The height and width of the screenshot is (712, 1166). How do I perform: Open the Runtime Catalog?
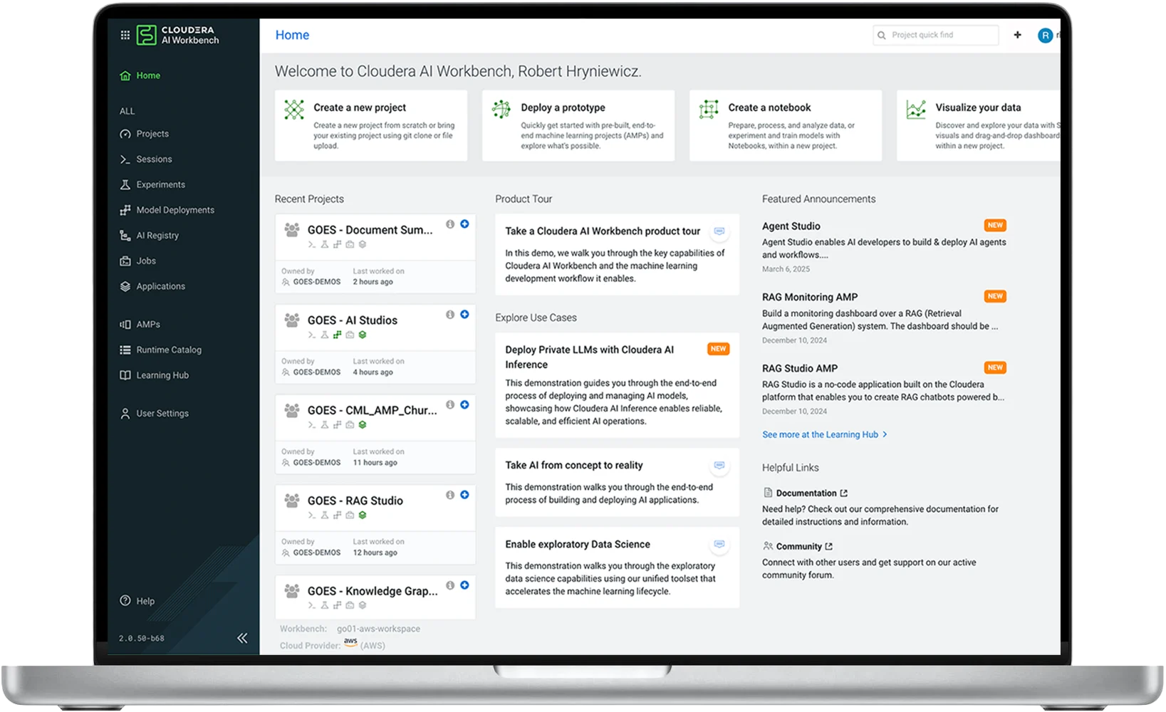[168, 349]
